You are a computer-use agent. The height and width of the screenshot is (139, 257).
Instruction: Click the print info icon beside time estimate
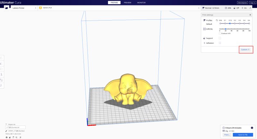pos(252,128)
